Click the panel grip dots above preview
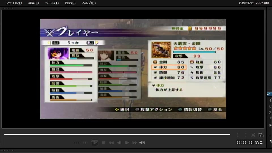This screenshot has width=272, height=153. (7, 8)
